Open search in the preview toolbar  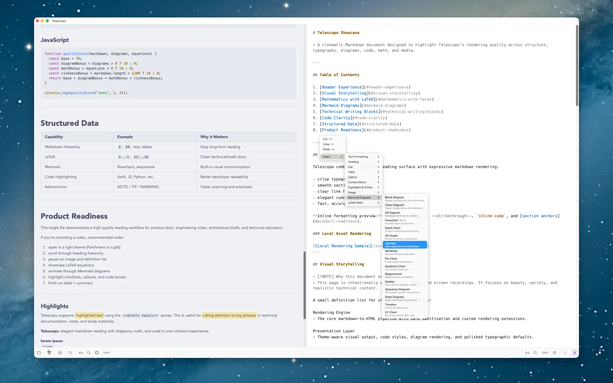pos(89,353)
